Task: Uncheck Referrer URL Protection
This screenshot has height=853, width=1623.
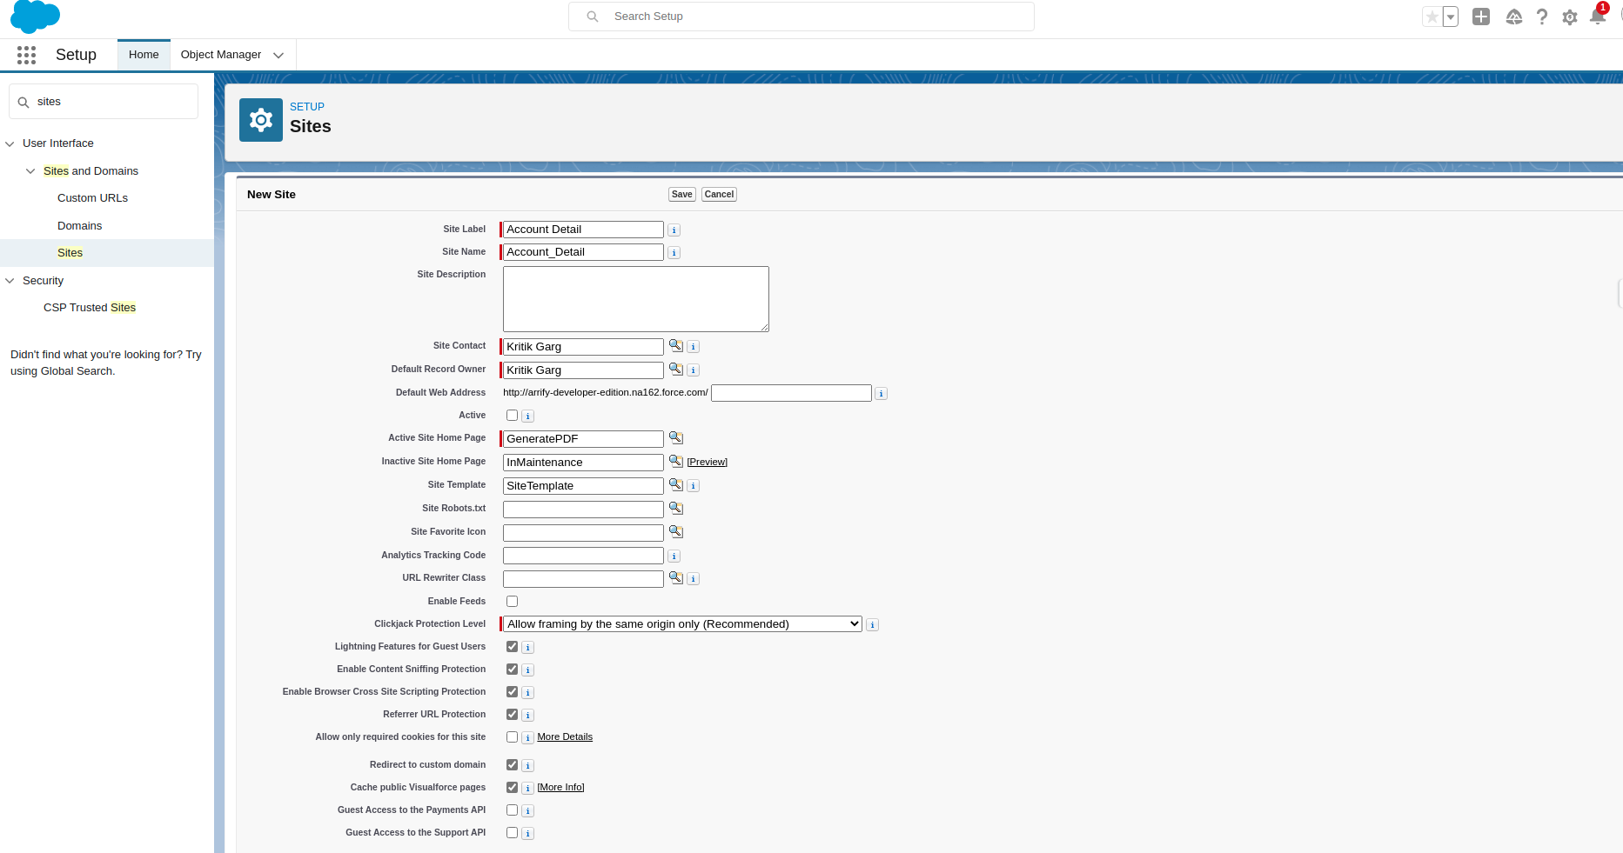Action: point(513,715)
